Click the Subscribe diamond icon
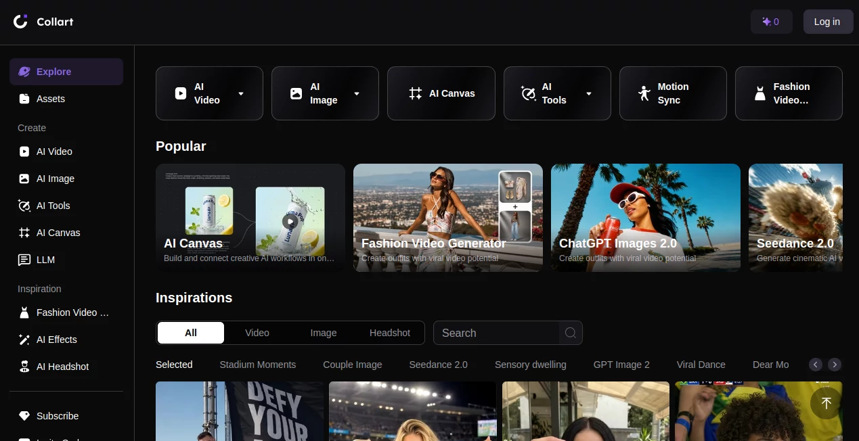The image size is (859, 441). [x=24, y=416]
